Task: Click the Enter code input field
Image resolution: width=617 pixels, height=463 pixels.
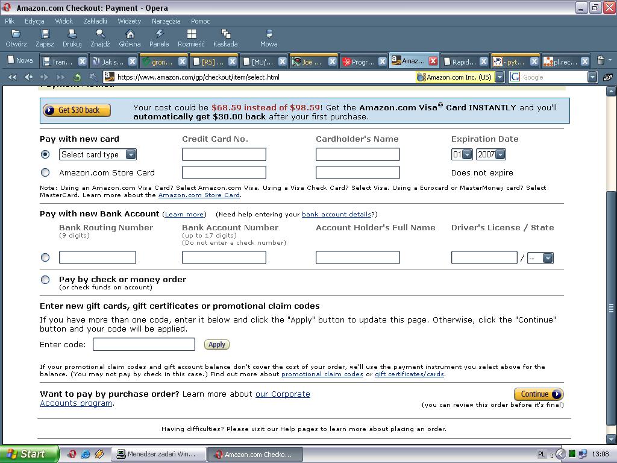Action: (144, 344)
